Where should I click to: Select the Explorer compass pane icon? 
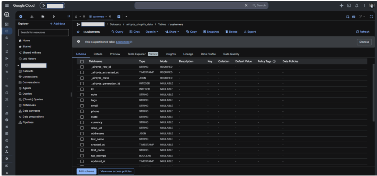21,17
